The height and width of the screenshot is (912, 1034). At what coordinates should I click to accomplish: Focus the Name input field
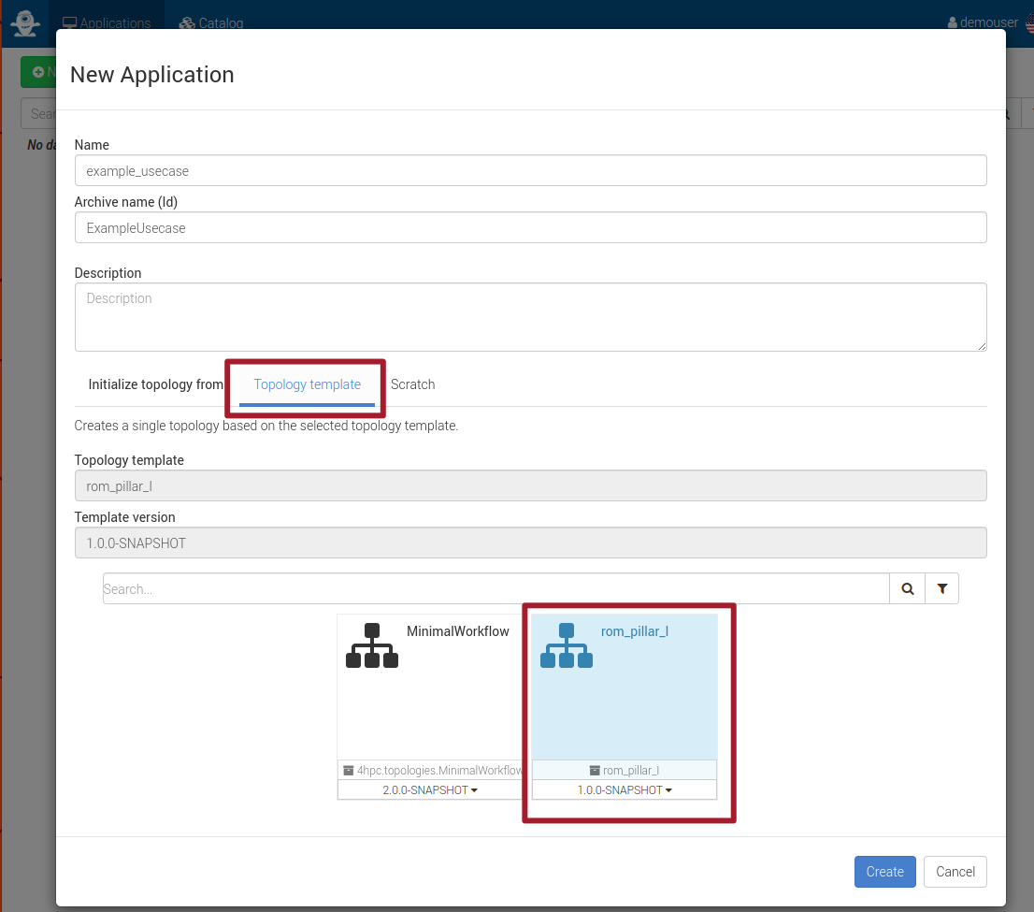530,171
